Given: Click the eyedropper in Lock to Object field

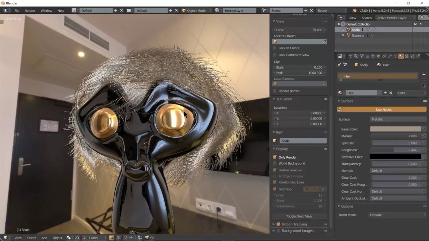Looking at the screenshot, I should pyautogui.click(x=324, y=42).
